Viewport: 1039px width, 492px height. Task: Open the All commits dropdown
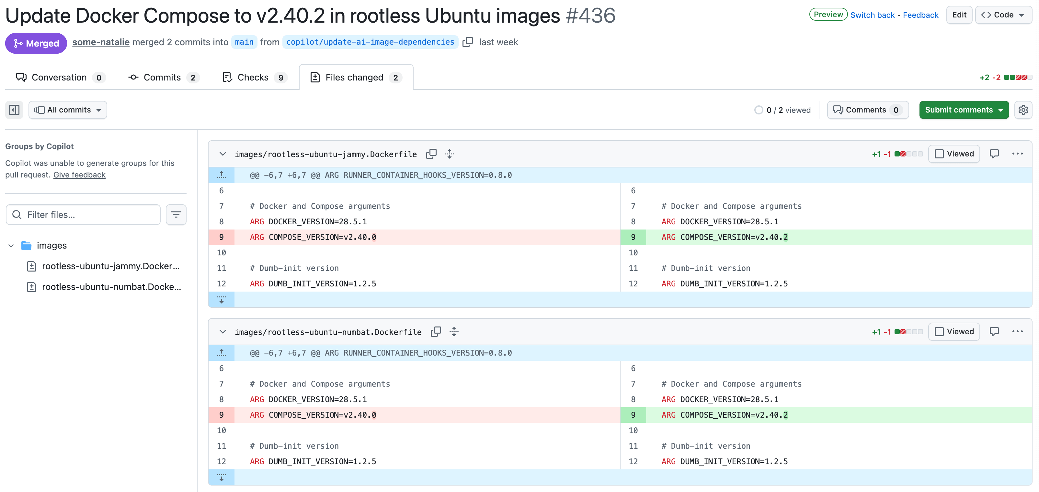coord(68,110)
